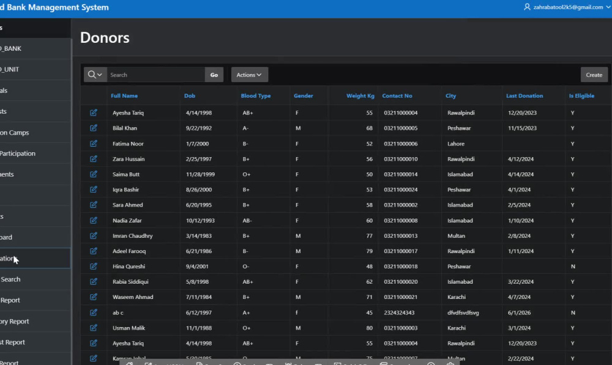Open the _BANK sidebar item
Viewport: 612px width, 365px height.
point(35,48)
